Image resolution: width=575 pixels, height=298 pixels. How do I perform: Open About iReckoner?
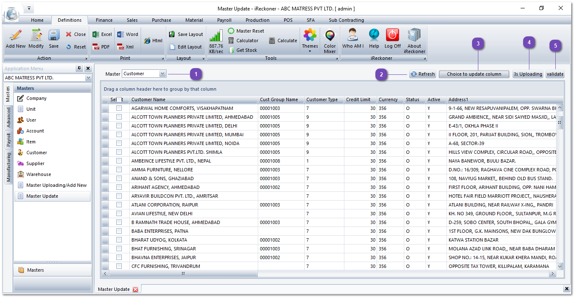(x=414, y=41)
